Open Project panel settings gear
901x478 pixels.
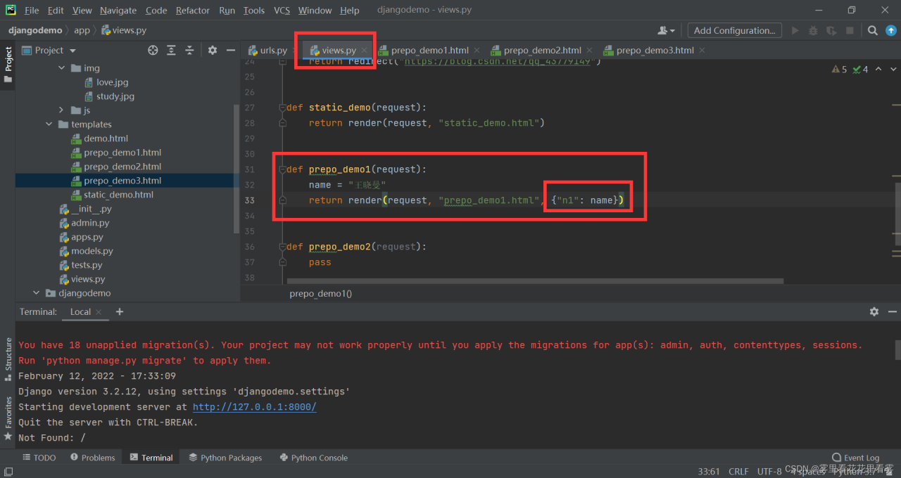213,50
